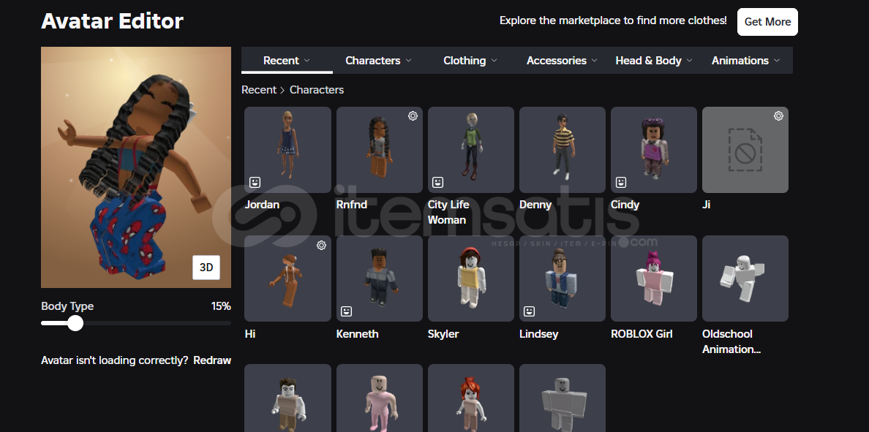Screen dimensions: 869x432
Task: Select the City Life Woman character
Action: [471, 150]
